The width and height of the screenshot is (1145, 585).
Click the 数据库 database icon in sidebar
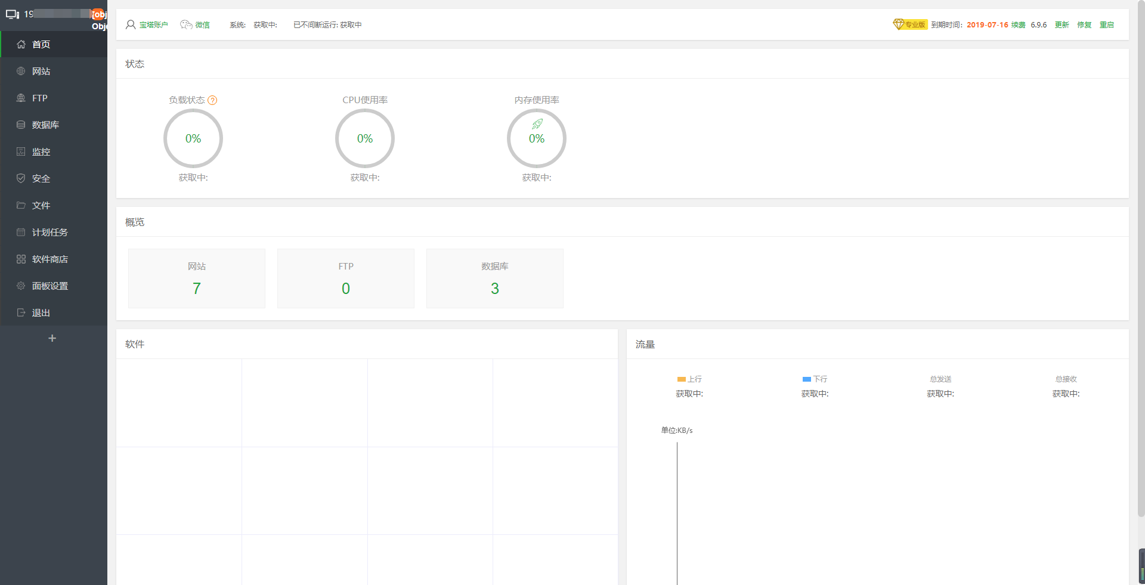coord(21,125)
